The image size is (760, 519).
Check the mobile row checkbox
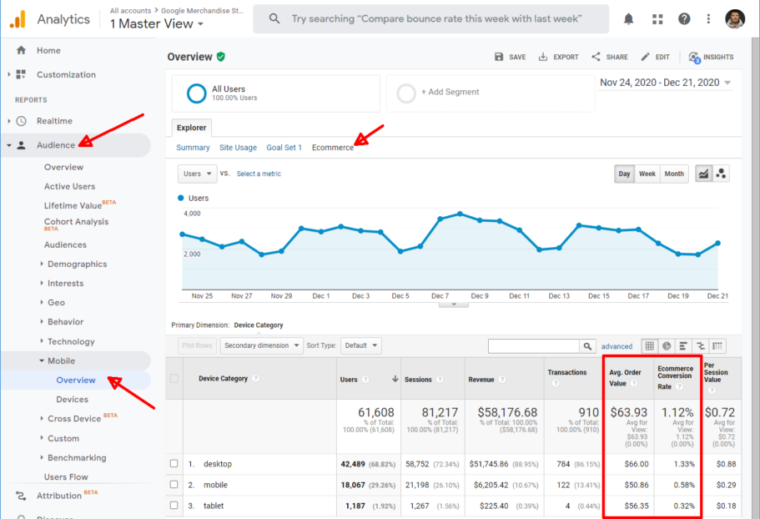(174, 485)
